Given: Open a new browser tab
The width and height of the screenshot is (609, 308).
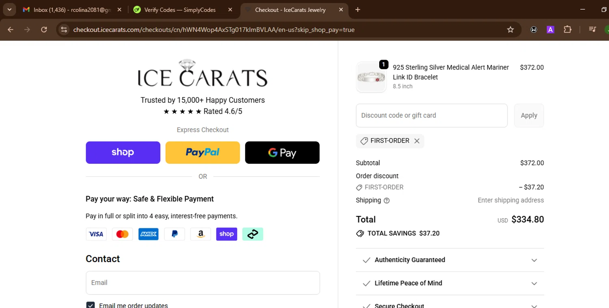Looking at the screenshot, I should click(358, 10).
